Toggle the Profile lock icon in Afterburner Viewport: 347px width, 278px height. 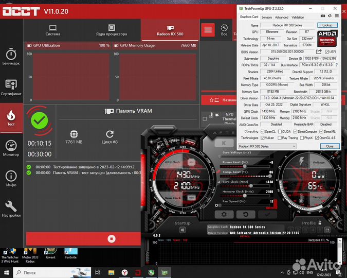click(x=320, y=222)
